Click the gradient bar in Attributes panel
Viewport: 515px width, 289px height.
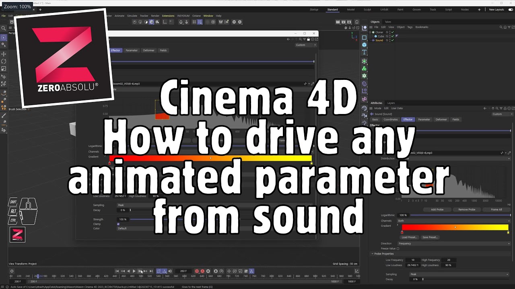(x=455, y=227)
